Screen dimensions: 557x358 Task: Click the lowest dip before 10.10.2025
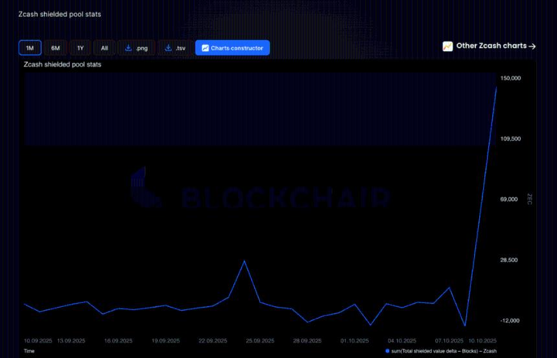[x=465, y=326]
